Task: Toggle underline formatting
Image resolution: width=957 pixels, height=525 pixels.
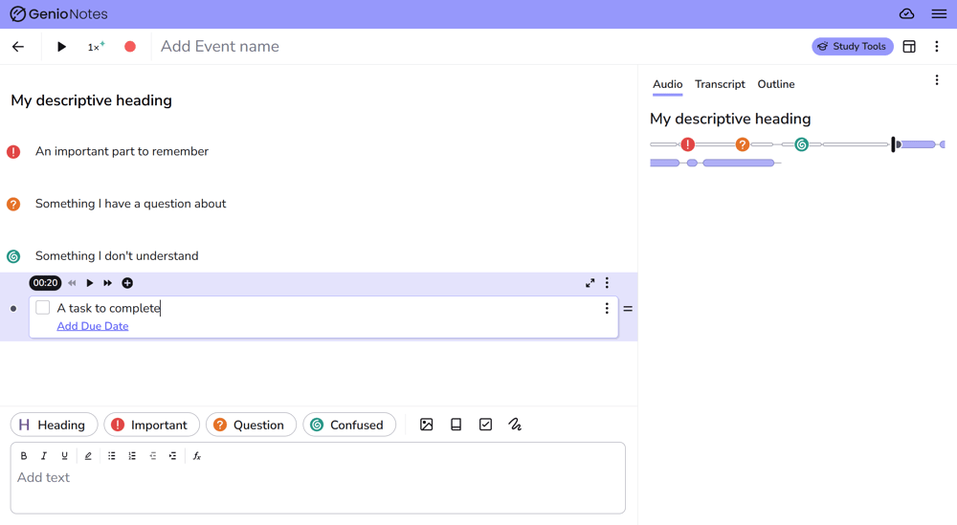Action: point(64,456)
